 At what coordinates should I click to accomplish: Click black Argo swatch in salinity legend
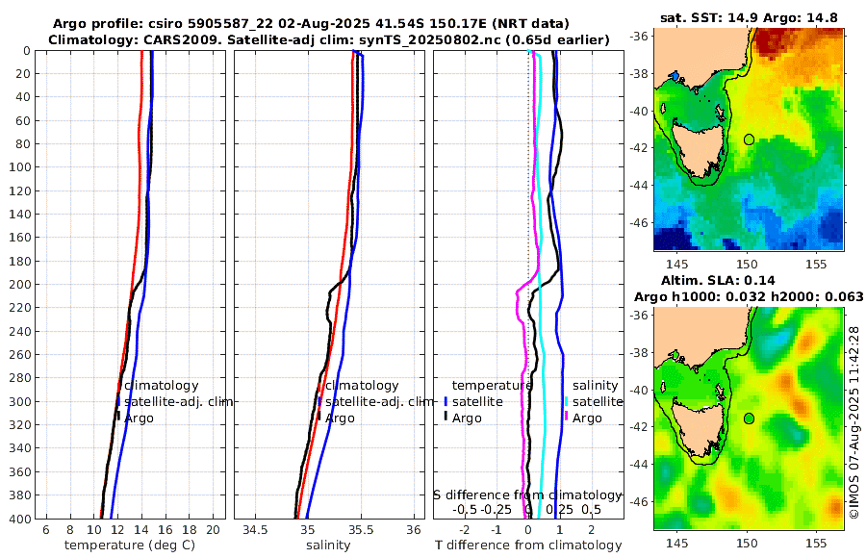click(318, 418)
